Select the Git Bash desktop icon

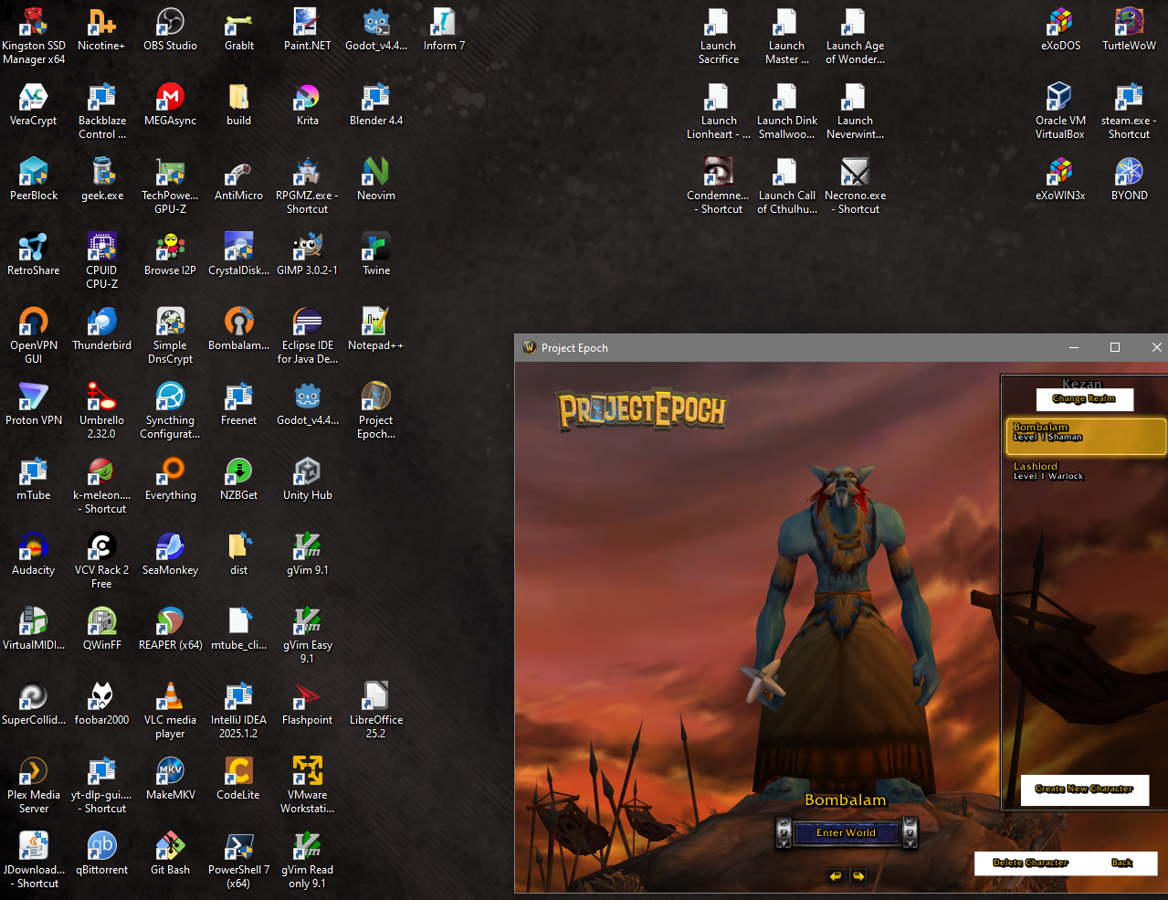(170, 854)
